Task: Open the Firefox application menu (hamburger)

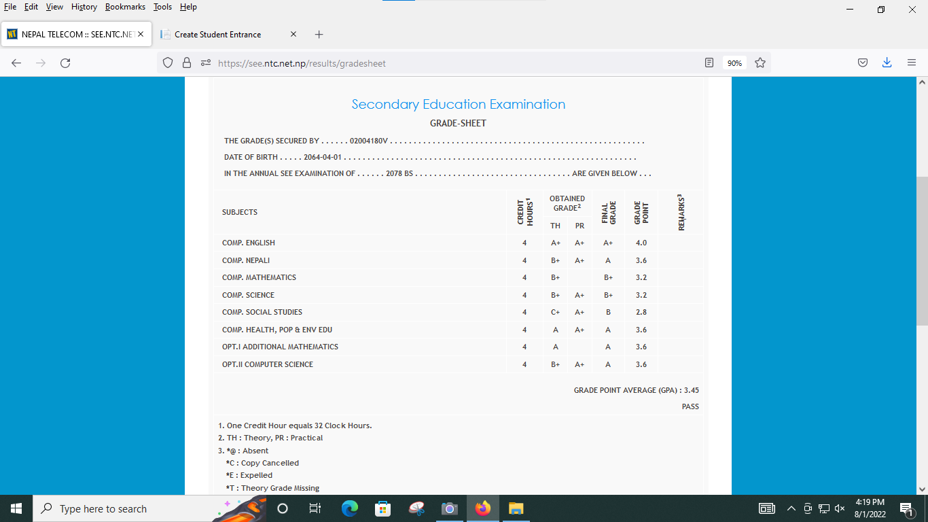Action: (x=912, y=63)
